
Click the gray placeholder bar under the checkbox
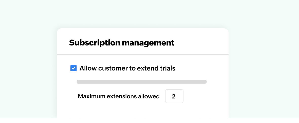142,82
